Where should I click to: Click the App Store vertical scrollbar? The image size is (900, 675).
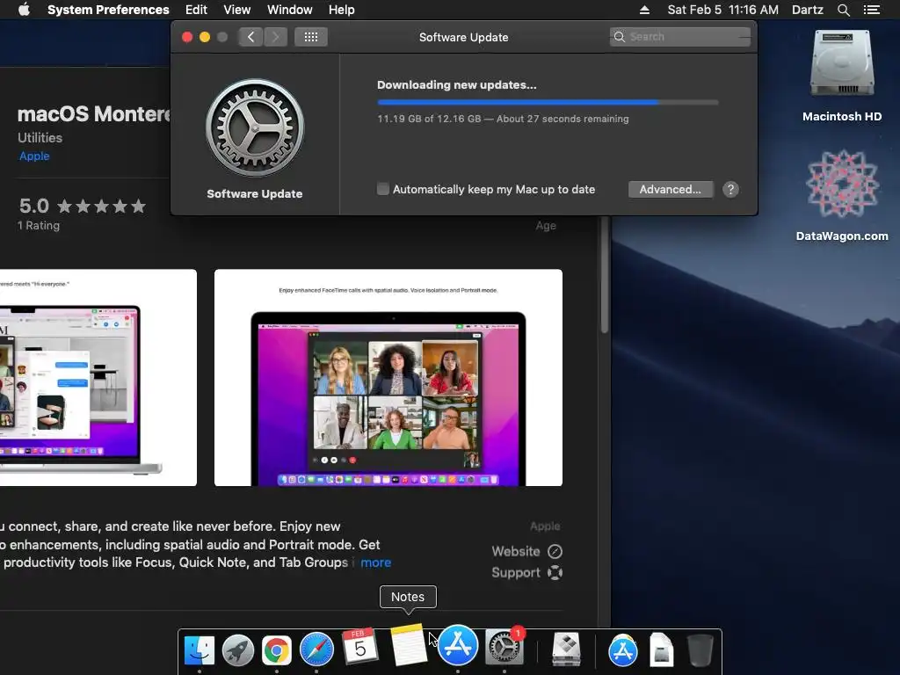pyautogui.click(x=605, y=275)
